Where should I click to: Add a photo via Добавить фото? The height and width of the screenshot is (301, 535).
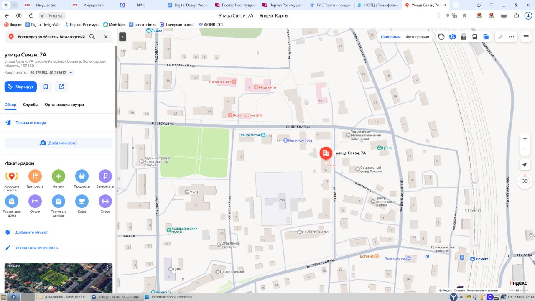pyautogui.click(x=59, y=143)
